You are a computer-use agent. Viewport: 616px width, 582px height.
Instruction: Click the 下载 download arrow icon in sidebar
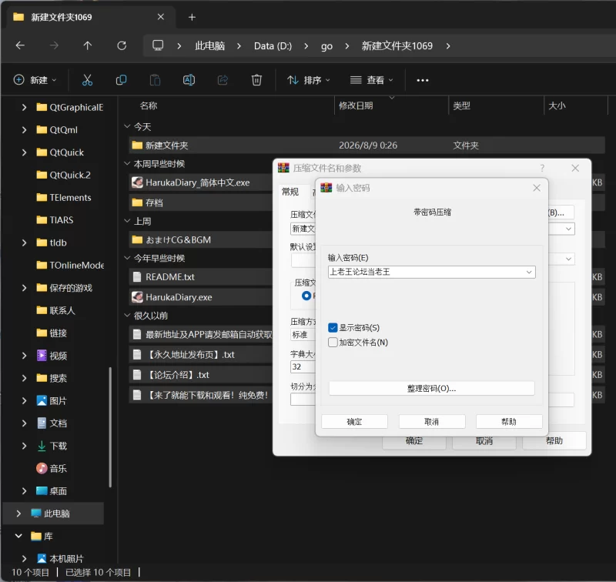[x=42, y=446]
